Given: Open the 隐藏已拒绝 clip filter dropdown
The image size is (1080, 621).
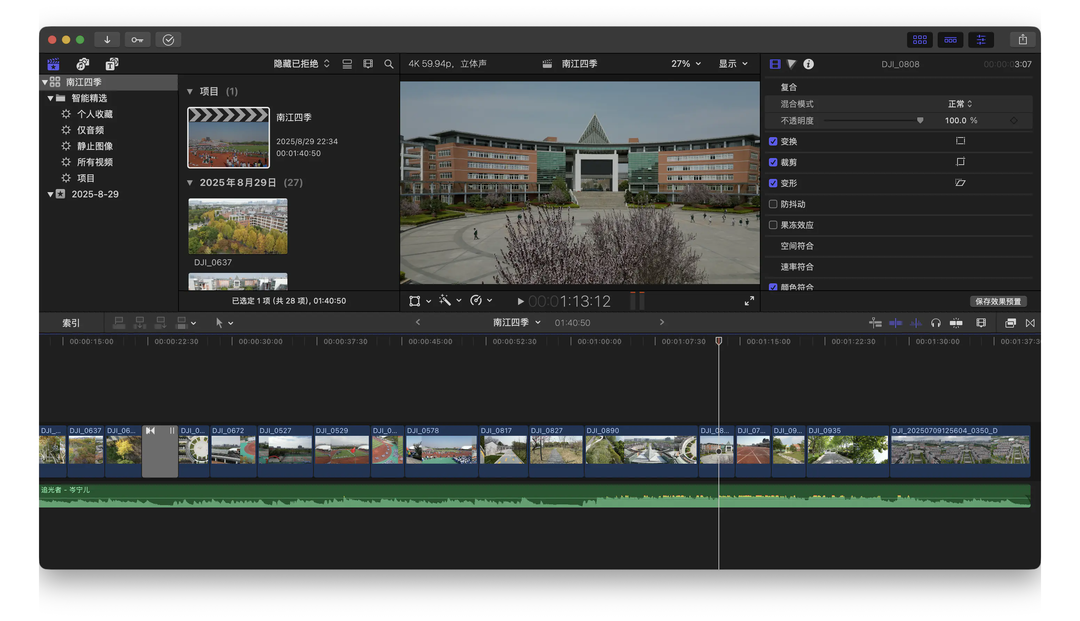Looking at the screenshot, I should [x=301, y=64].
